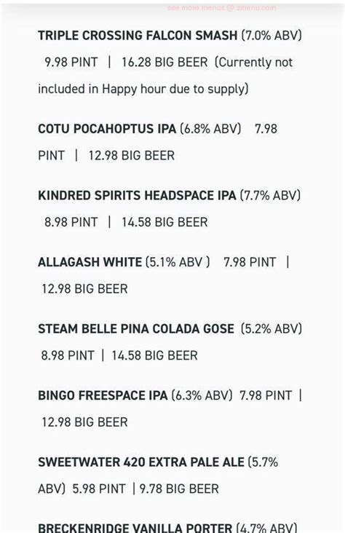
Task: Click the 9.78 BIG BEER price
Action: click(x=179, y=489)
